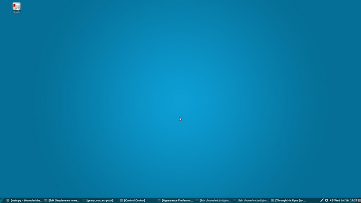Restore the main.py editor window

pyautogui.click(x=24, y=200)
